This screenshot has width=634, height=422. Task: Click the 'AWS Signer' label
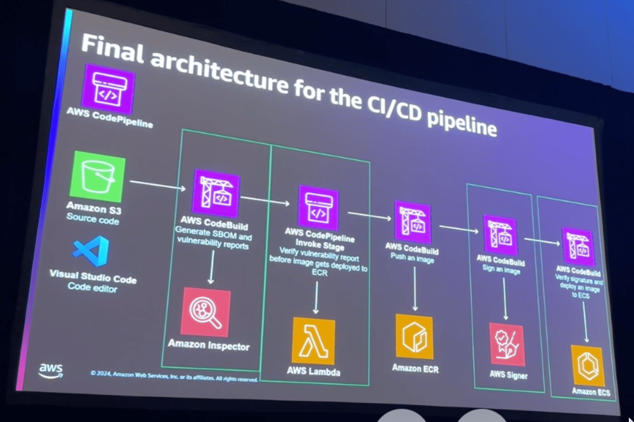pos(508,375)
